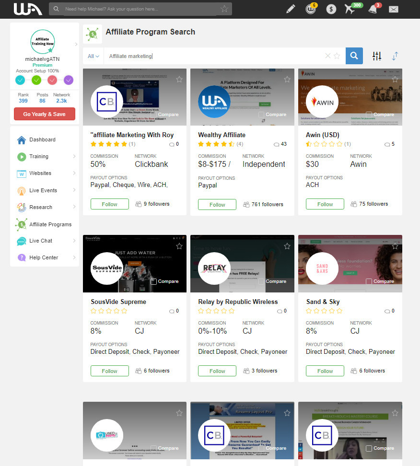Favorite the affiliate Marketing With Roy card star

pos(179,80)
